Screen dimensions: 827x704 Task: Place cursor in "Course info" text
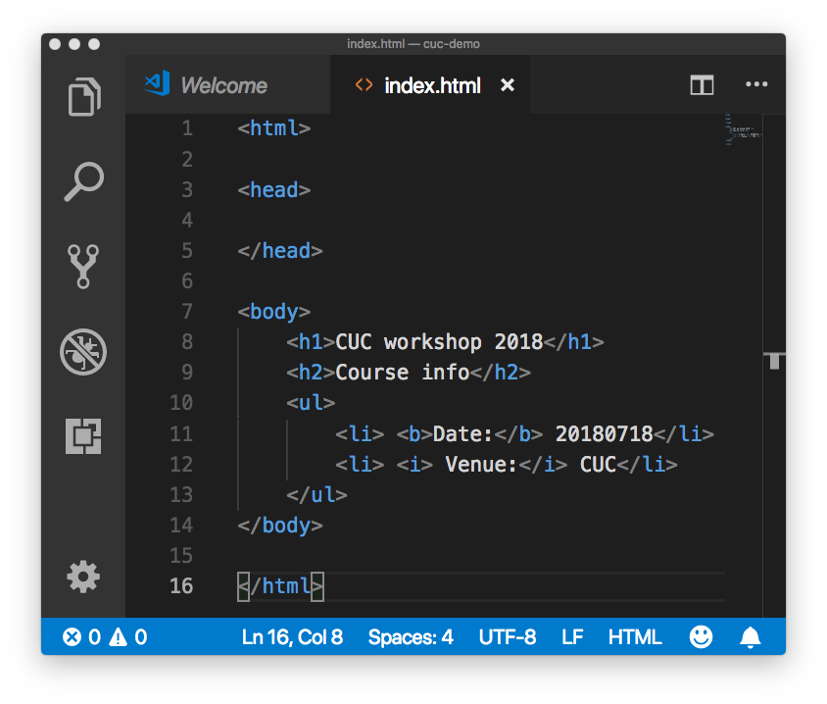click(403, 373)
